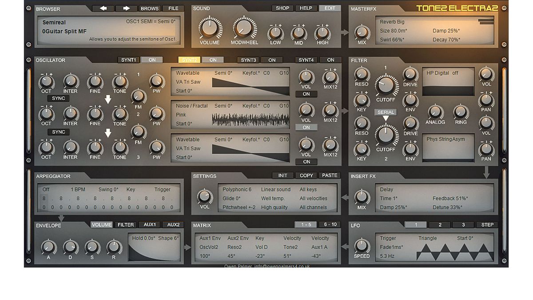Click the oscillator 1 PW knob
The image size is (533, 300).
coord(156,81)
